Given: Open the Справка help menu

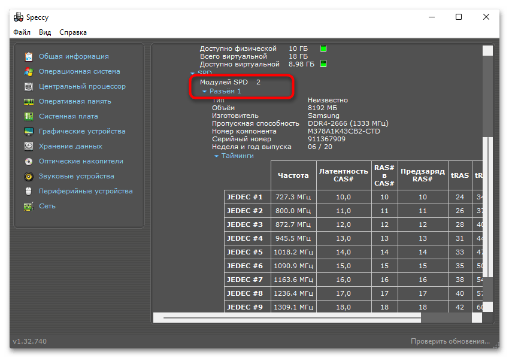Looking at the screenshot, I should pyautogui.click(x=73, y=32).
